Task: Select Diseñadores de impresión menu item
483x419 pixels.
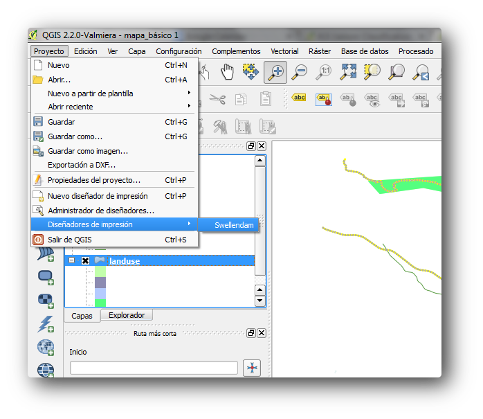Action: [x=114, y=224]
